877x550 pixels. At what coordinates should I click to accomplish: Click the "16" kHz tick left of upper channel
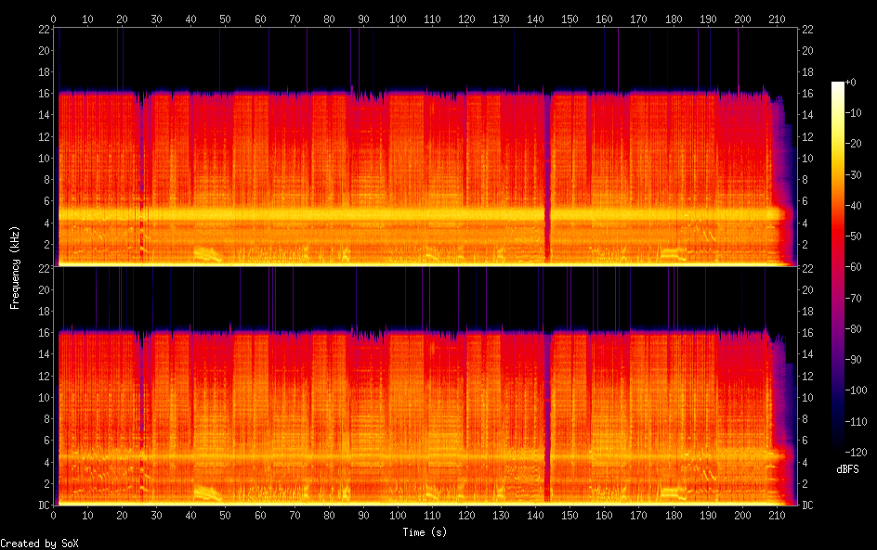click(43, 94)
